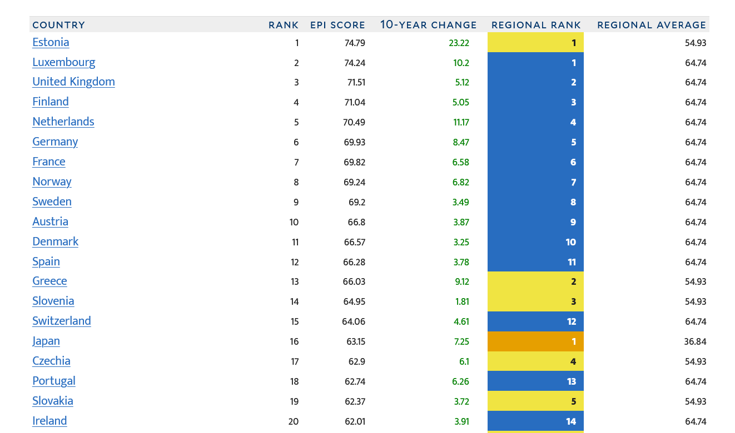
Task: Select the 10-year change value 10.2
Action: 461,63
